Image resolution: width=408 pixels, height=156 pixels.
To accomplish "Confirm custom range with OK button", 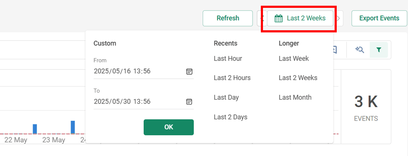I will (x=169, y=127).
